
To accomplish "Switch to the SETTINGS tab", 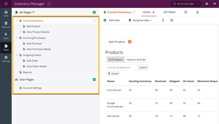I will (x=169, y=12).
